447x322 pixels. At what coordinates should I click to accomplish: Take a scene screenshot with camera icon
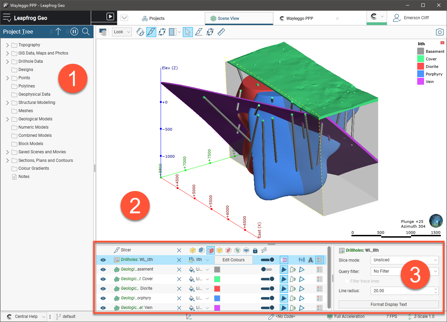click(439, 32)
